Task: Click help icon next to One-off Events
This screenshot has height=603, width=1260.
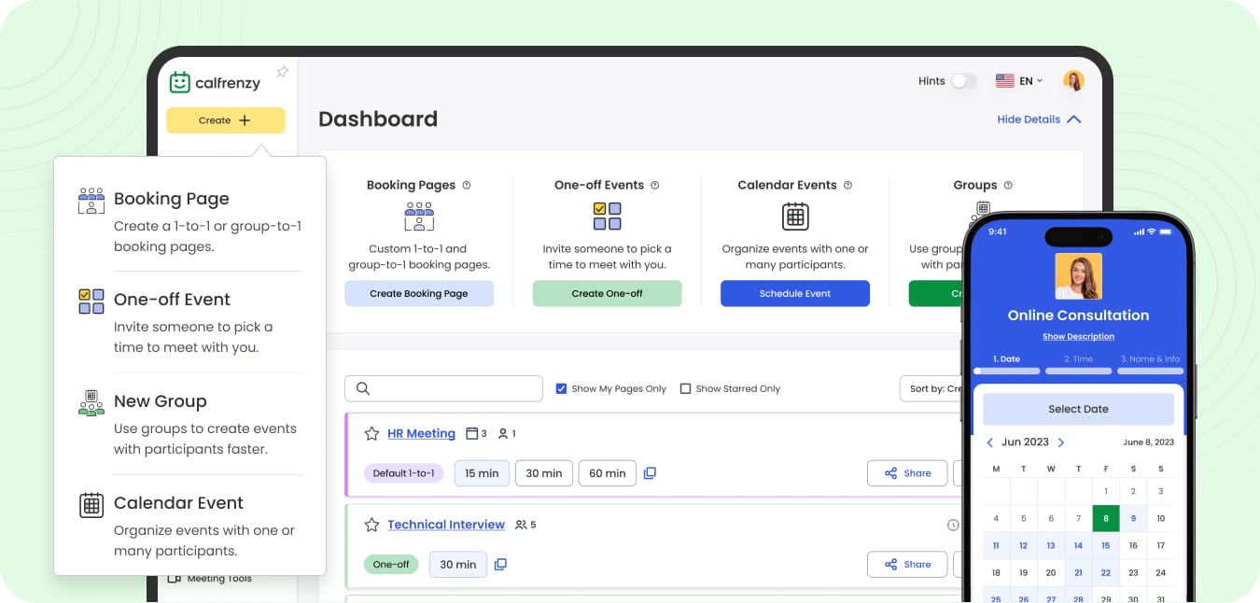Action: pos(655,185)
